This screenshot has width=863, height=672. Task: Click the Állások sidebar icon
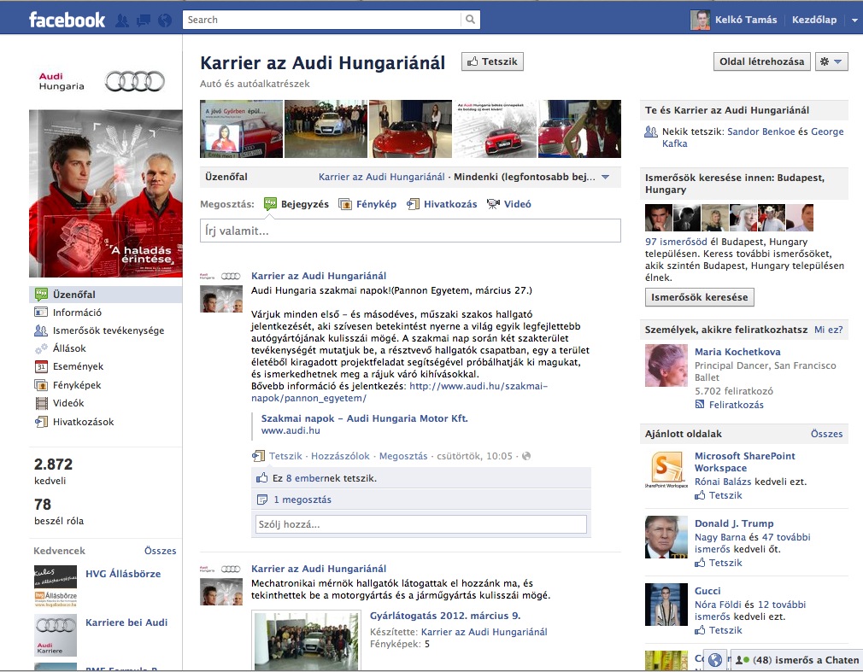tap(41, 348)
